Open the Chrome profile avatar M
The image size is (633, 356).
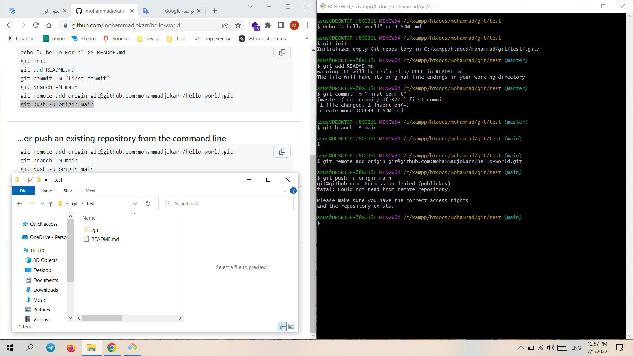click(x=294, y=25)
